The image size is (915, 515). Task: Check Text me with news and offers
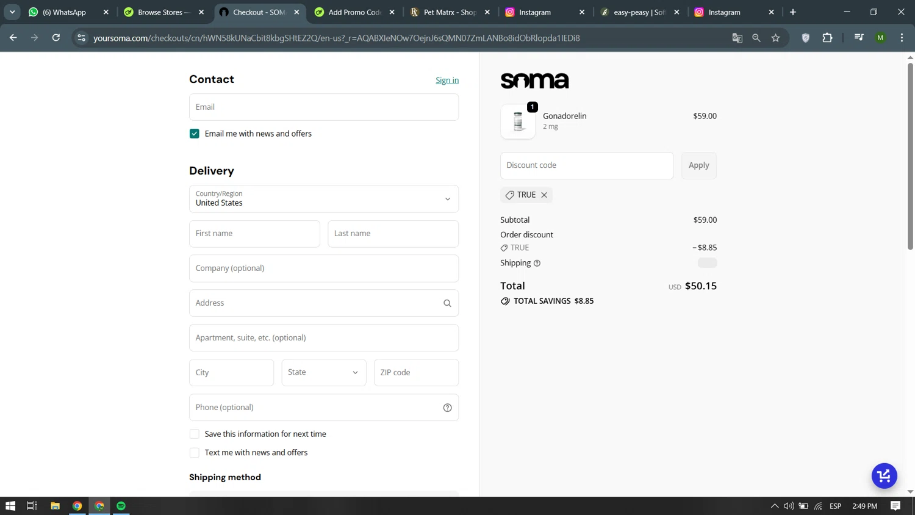[x=195, y=453]
